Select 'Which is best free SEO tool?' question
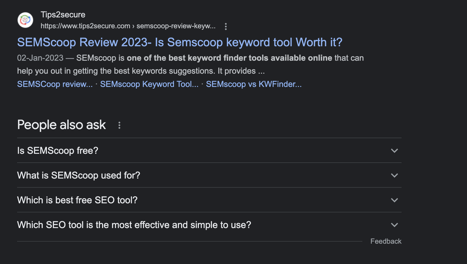The width and height of the screenshot is (467, 264). [x=78, y=200]
